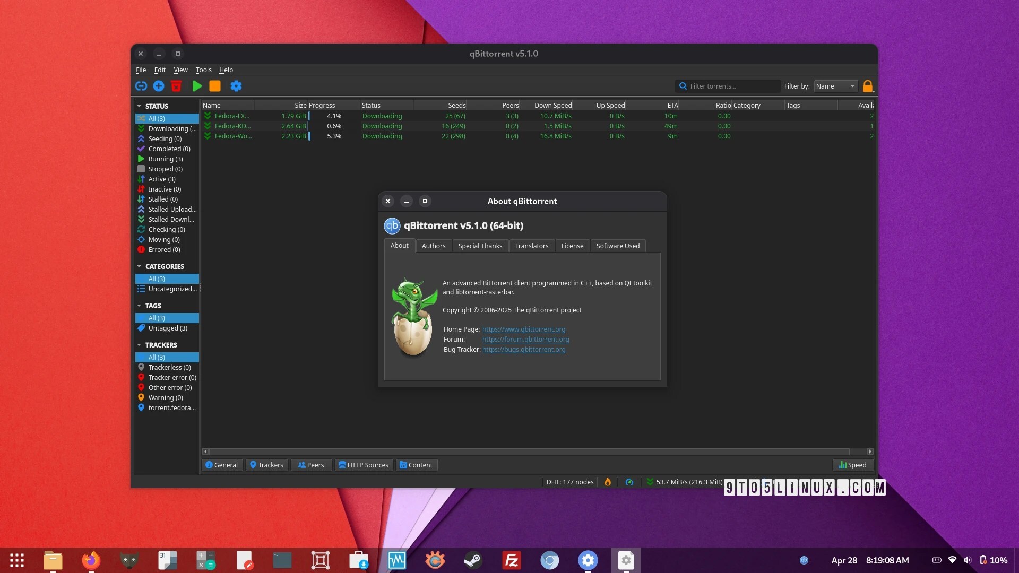Filter by Stalled (0) status
Image resolution: width=1019 pixels, height=573 pixels.
point(167,199)
